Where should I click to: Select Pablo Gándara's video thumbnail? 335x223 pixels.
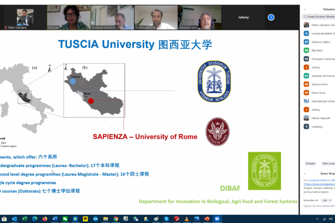coord(25,17)
